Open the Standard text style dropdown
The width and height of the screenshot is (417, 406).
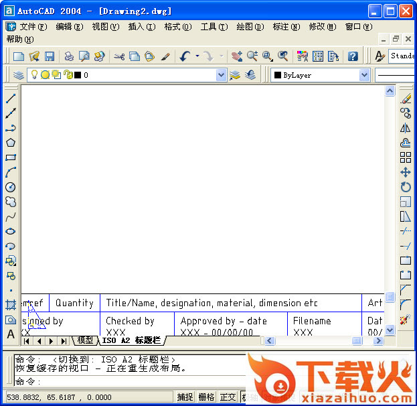(x=402, y=56)
